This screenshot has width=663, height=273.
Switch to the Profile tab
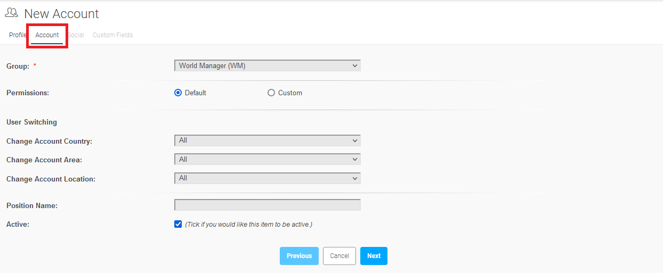pyautogui.click(x=18, y=35)
